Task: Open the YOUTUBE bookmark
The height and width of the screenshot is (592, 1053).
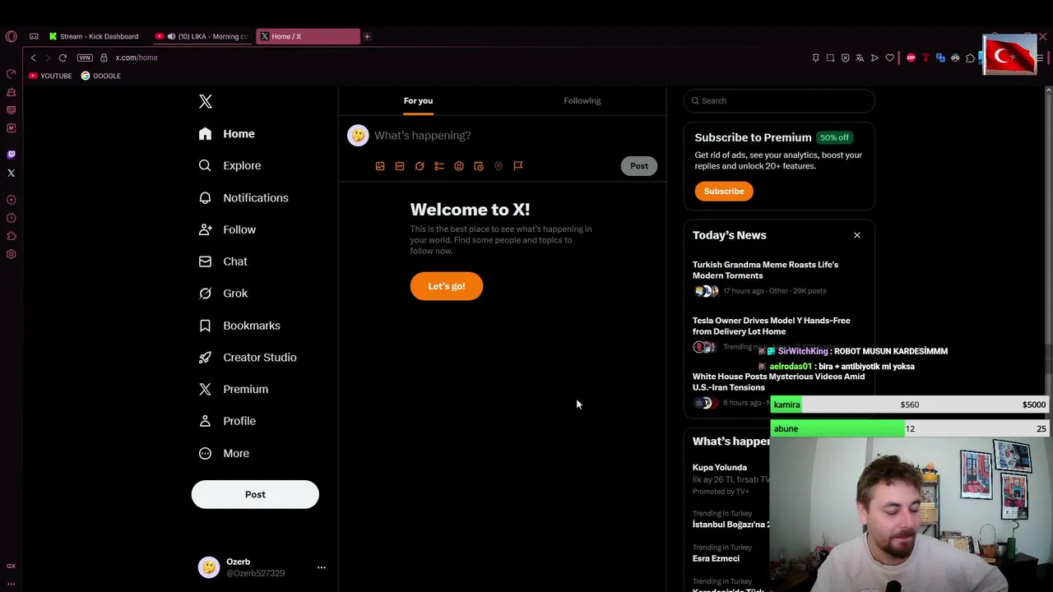Action: (50, 76)
